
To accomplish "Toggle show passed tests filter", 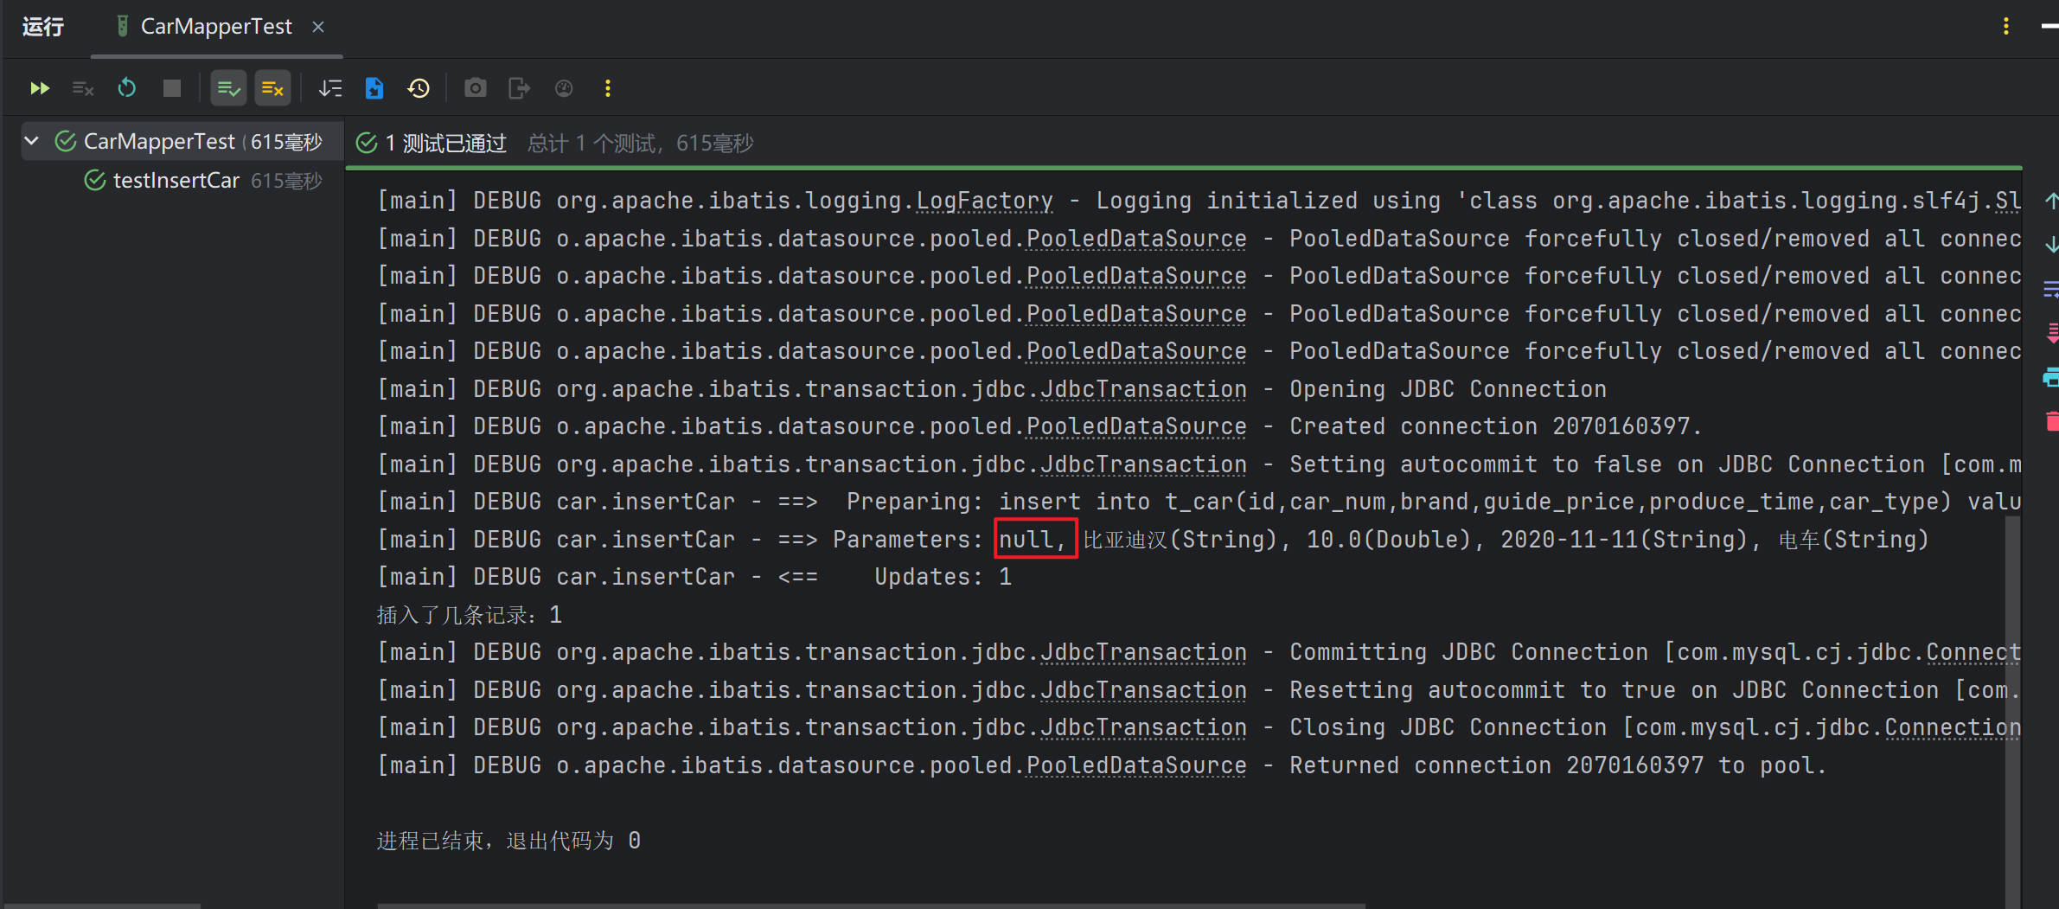I will click(x=228, y=88).
